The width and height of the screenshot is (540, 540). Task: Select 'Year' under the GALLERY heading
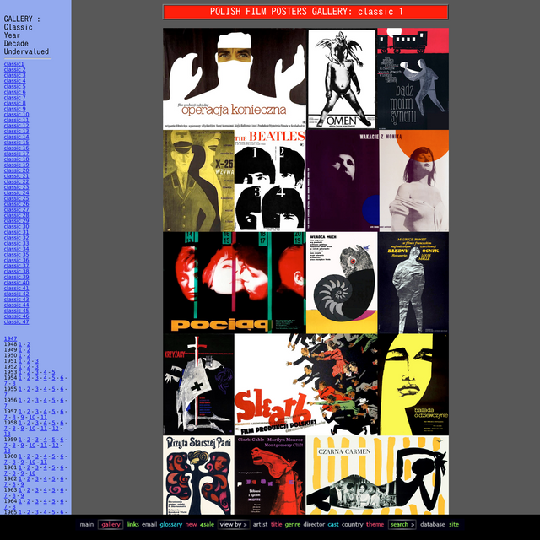pyautogui.click(x=12, y=35)
